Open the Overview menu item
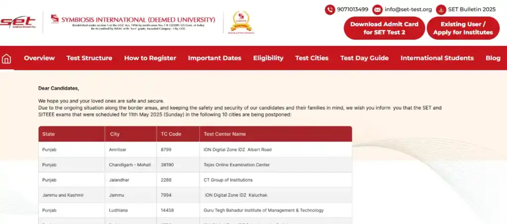Image resolution: width=507 pixels, height=224 pixels. pyautogui.click(x=39, y=58)
